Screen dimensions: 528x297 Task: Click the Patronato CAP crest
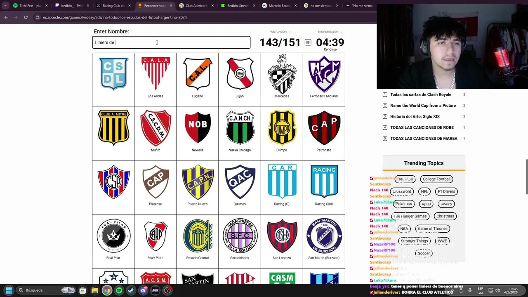(324, 127)
